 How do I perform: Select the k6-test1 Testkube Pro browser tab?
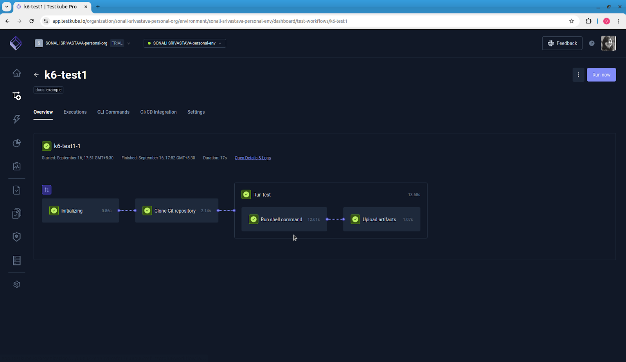(x=52, y=7)
